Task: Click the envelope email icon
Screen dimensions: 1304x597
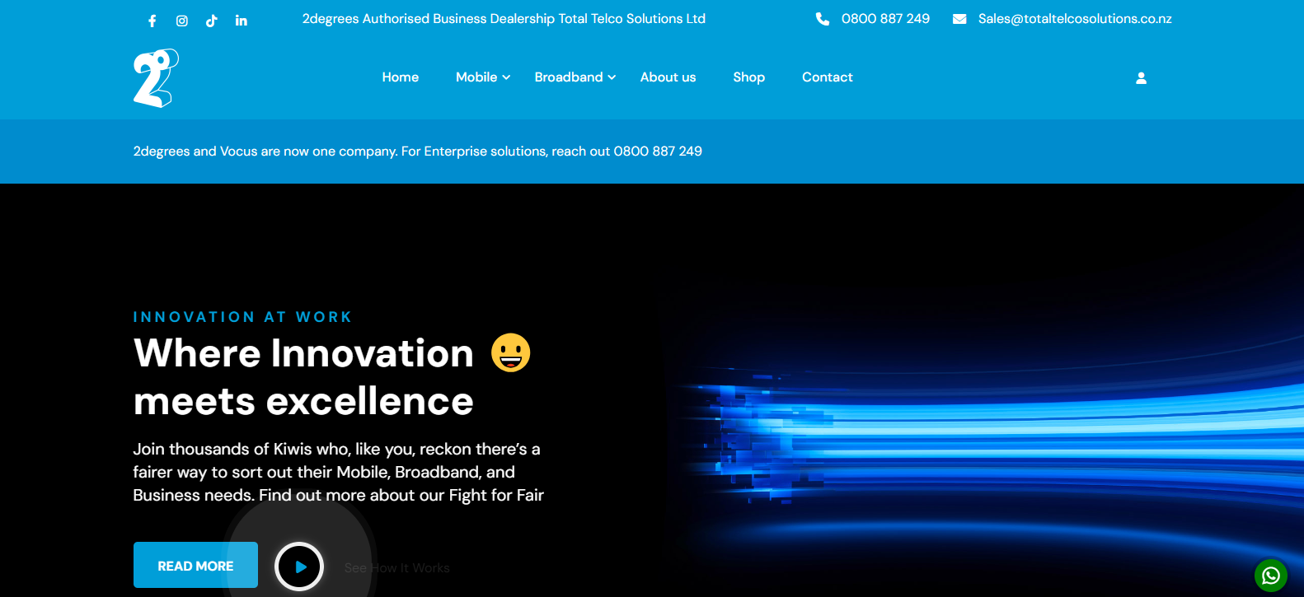Action: point(959,19)
